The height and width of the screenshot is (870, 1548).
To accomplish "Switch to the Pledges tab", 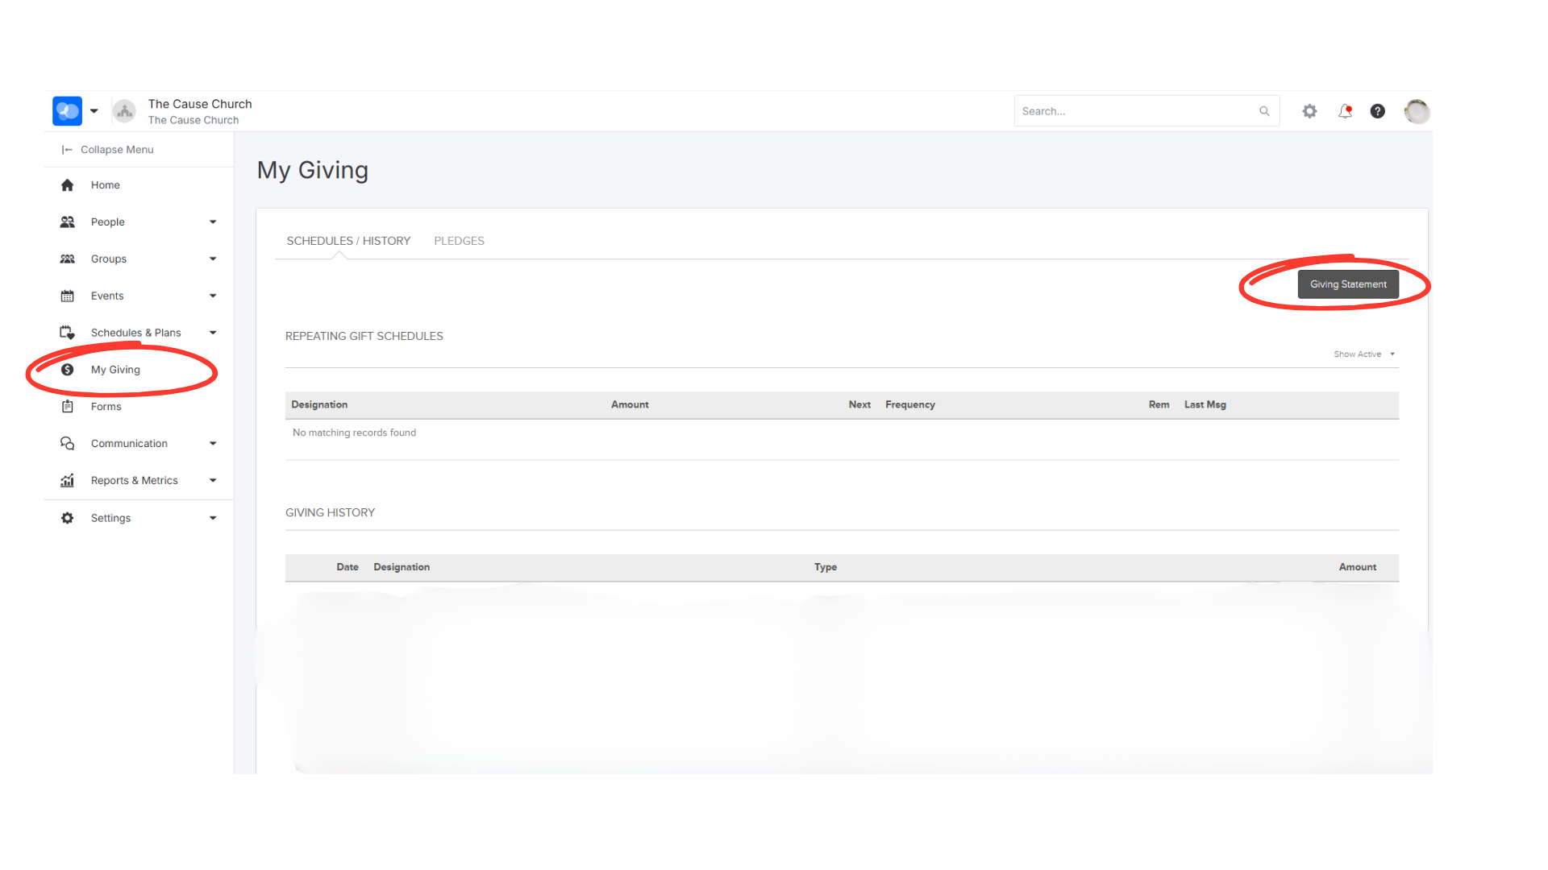I will tap(459, 241).
